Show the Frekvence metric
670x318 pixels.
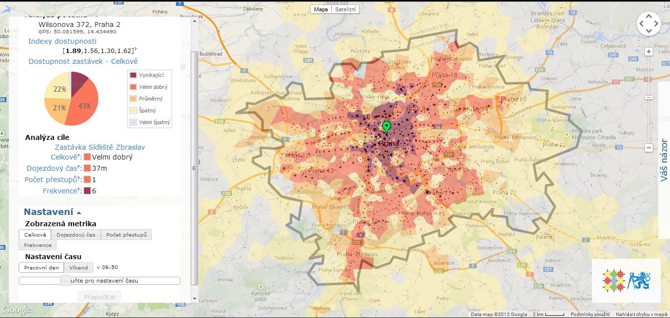38,245
